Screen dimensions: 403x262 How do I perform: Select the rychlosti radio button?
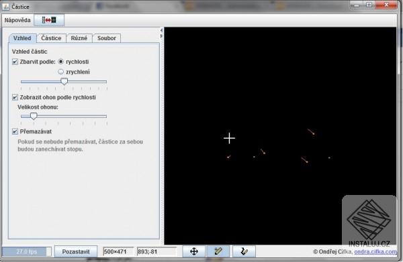61,62
